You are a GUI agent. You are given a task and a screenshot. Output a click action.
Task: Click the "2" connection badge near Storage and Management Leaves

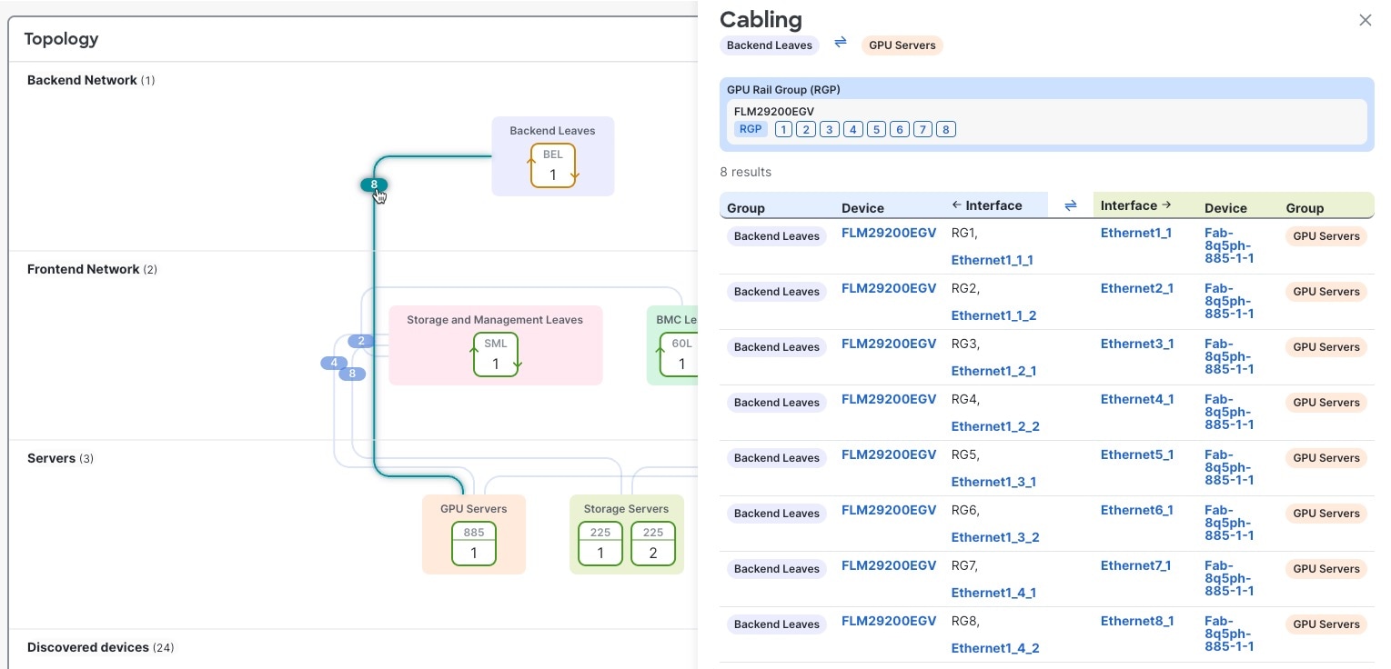[x=361, y=341]
